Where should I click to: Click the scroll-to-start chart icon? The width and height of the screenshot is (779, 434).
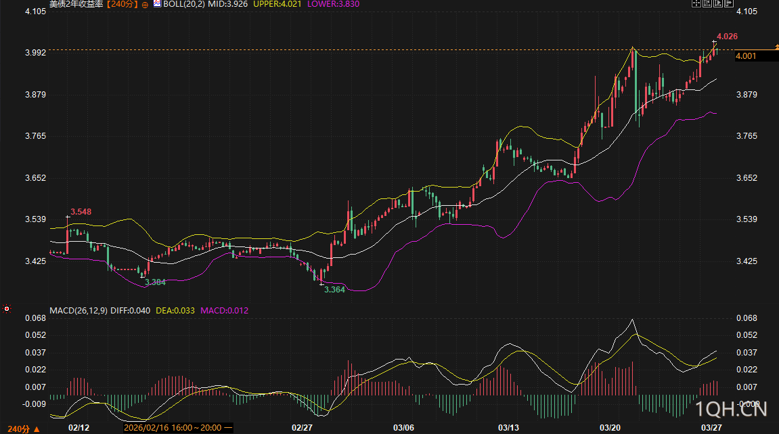pos(707,3)
